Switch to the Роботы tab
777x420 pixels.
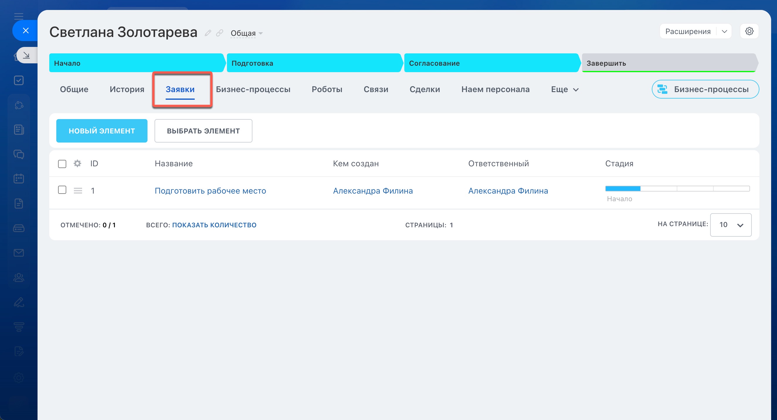point(327,89)
